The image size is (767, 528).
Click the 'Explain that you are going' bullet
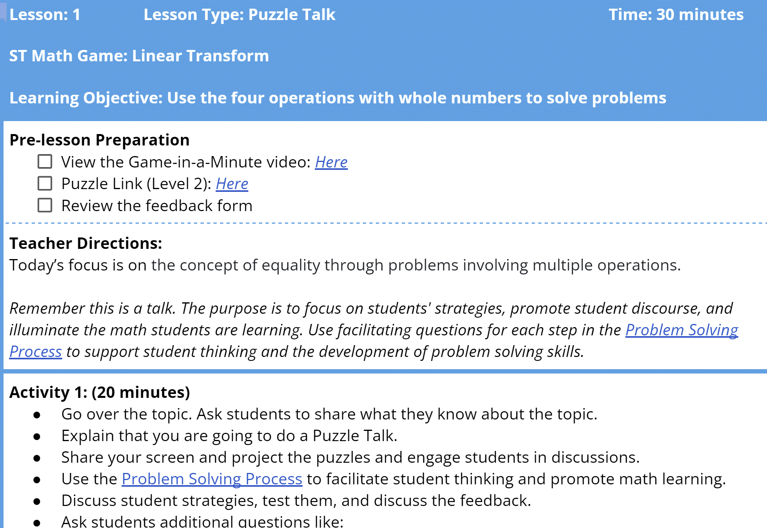click(x=229, y=436)
